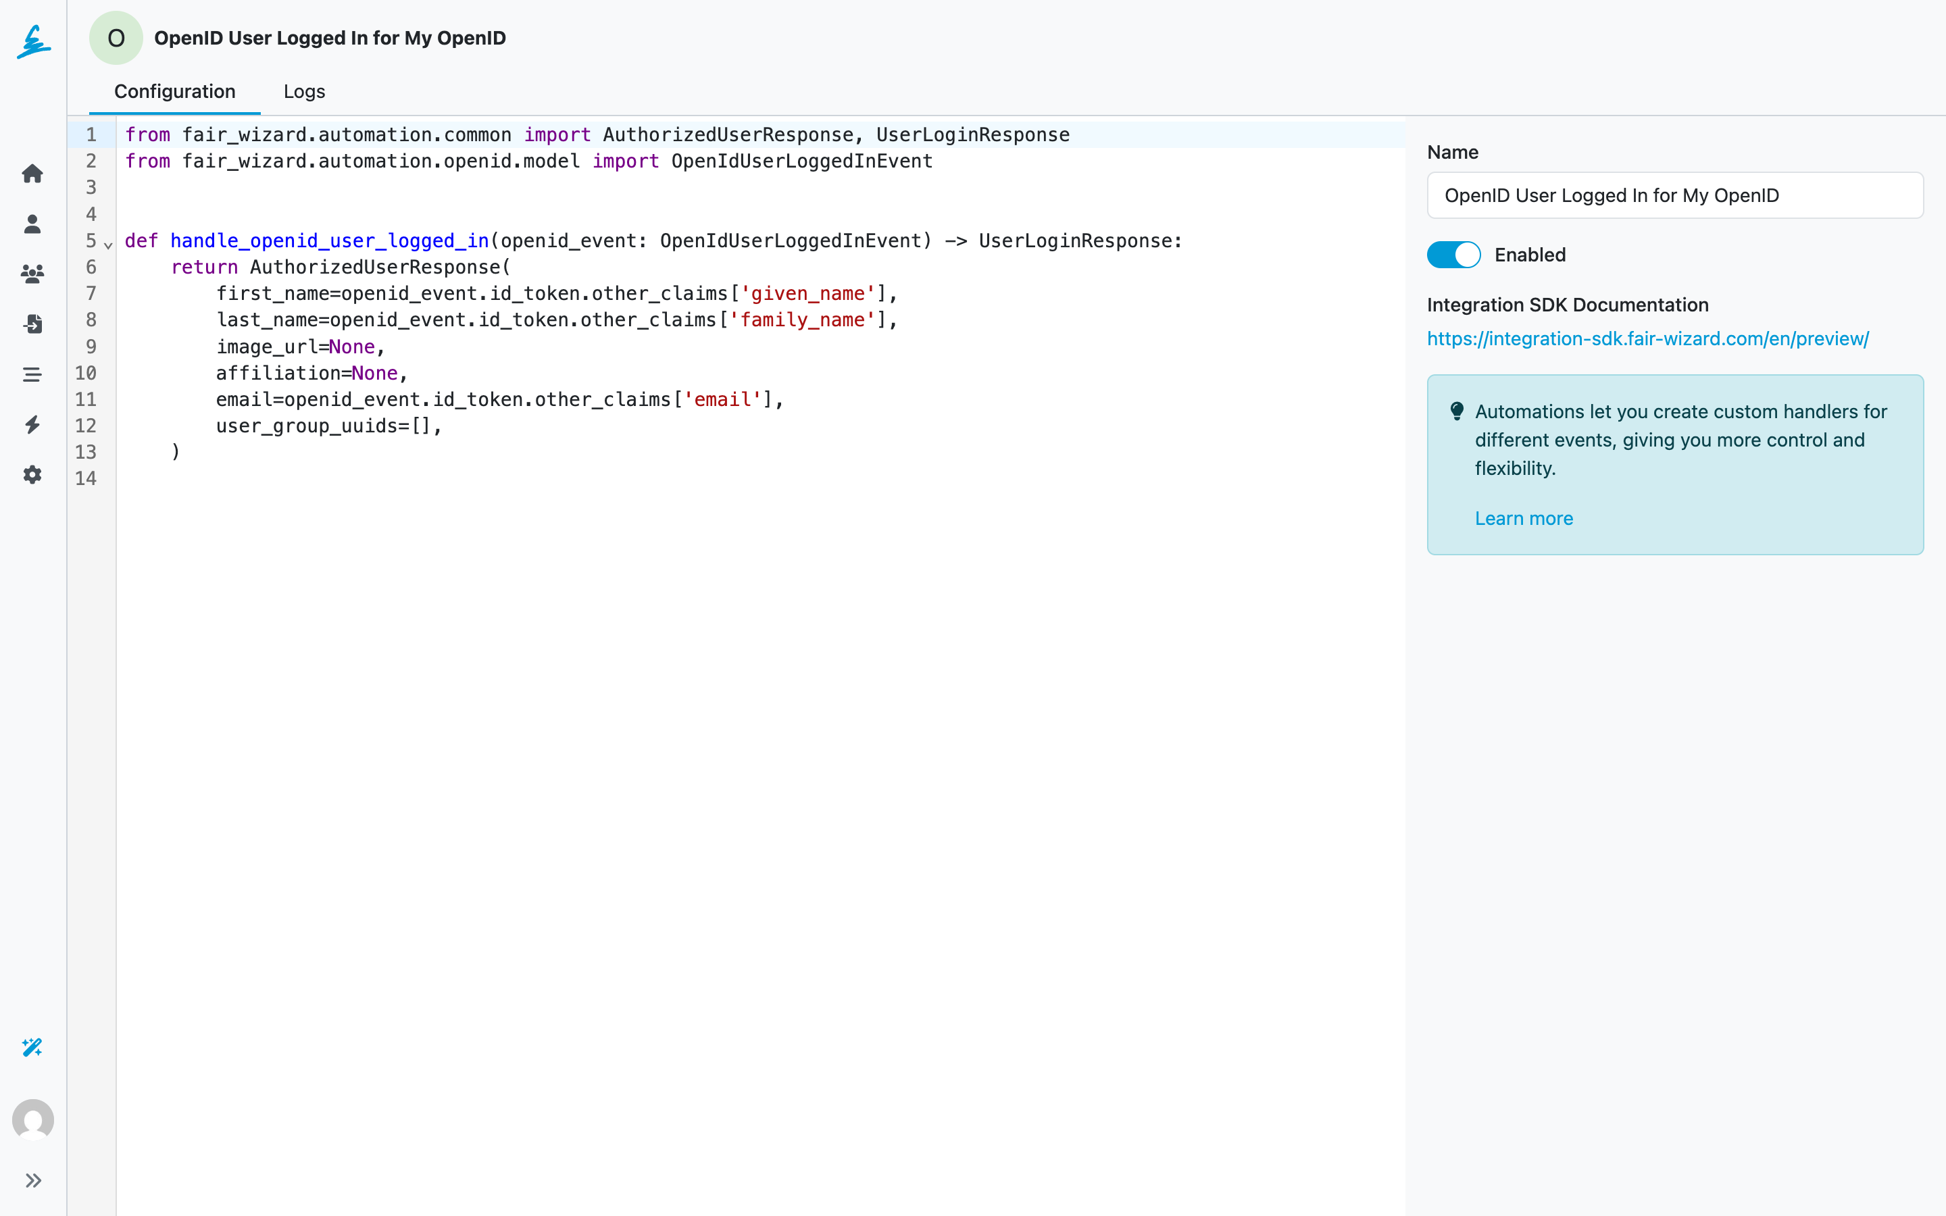The image size is (1946, 1216).
Task: Open the Automations lightning bolt icon
Action: point(32,425)
